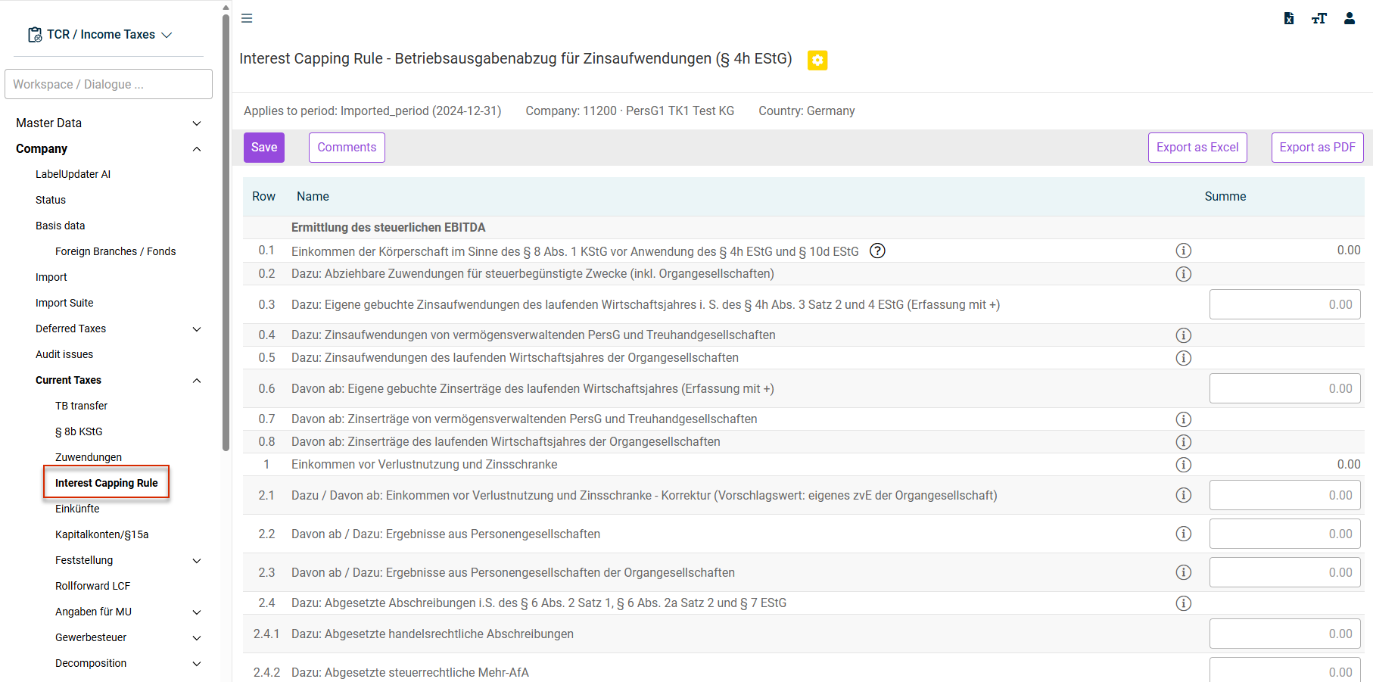Open the Import Suite item
This screenshot has height=682, width=1373.
pos(64,303)
